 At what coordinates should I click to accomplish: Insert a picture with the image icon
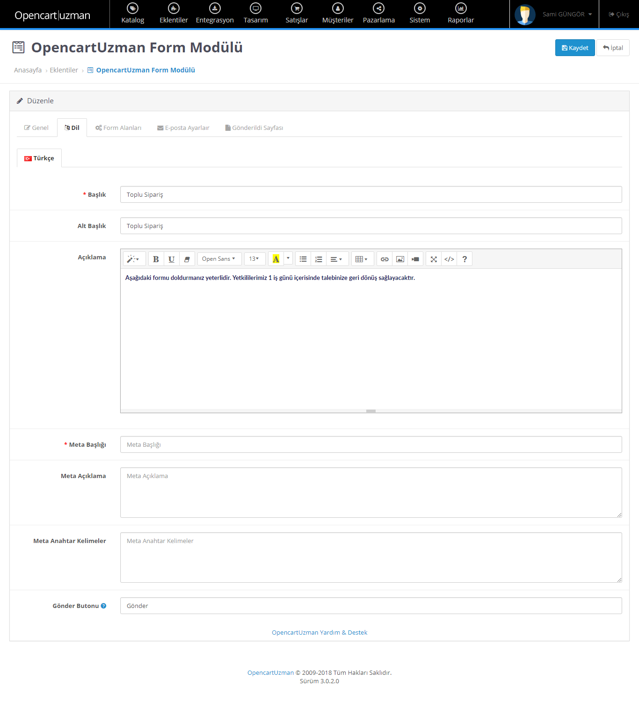coord(400,259)
